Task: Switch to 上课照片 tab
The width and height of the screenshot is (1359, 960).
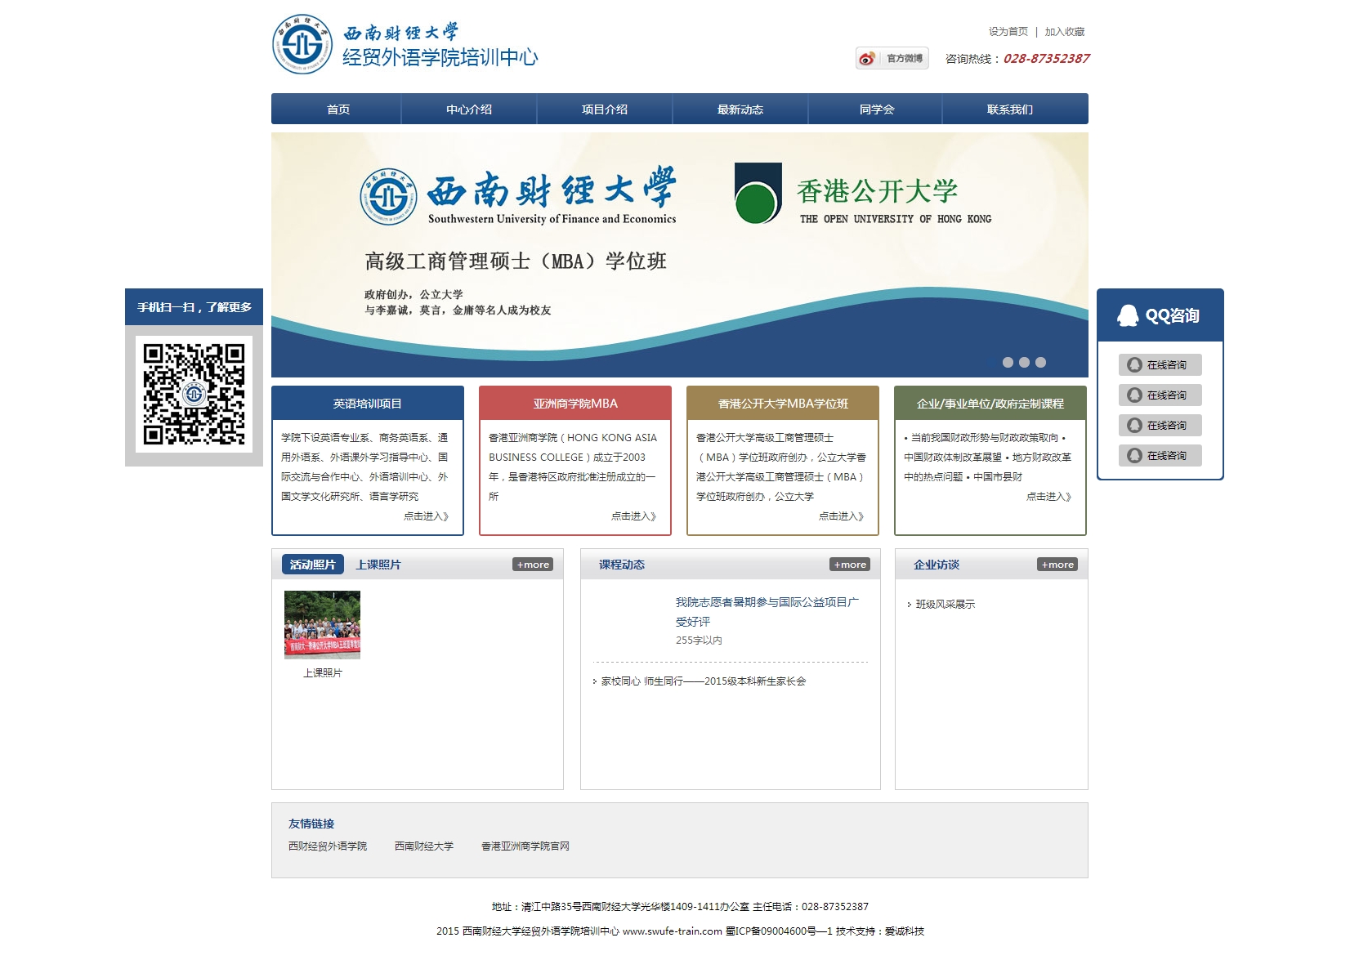Action: pos(378,565)
